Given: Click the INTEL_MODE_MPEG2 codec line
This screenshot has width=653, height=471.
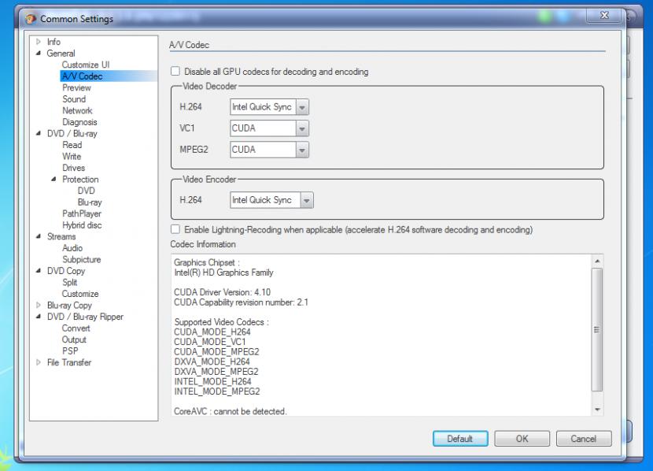Looking at the screenshot, I should 216,391.
